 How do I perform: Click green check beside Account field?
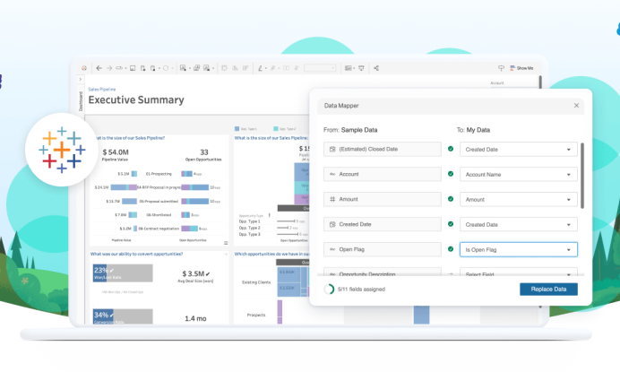tap(451, 174)
